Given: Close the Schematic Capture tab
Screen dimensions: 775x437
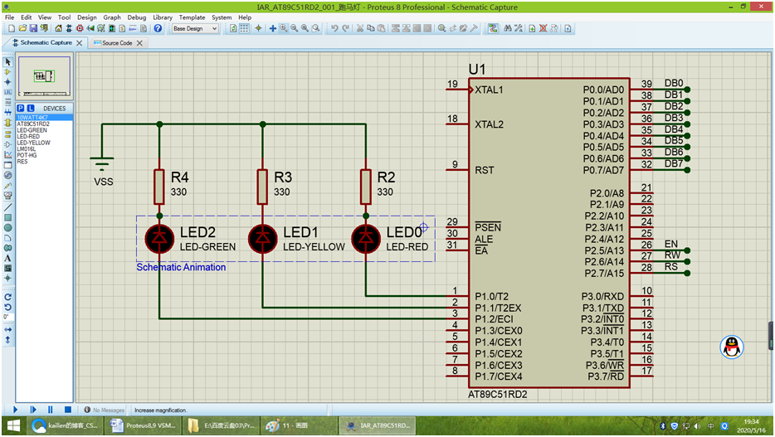Looking at the screenshot, I should point(79,43).
